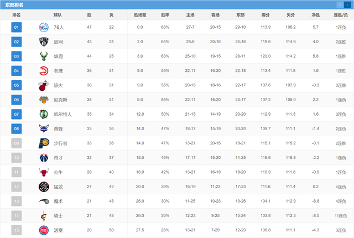Click the 7-29 away record cell
This screenshot has width=354, height=238.
point(215,230)
